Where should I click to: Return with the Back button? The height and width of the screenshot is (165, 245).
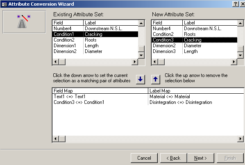(173, 158)
